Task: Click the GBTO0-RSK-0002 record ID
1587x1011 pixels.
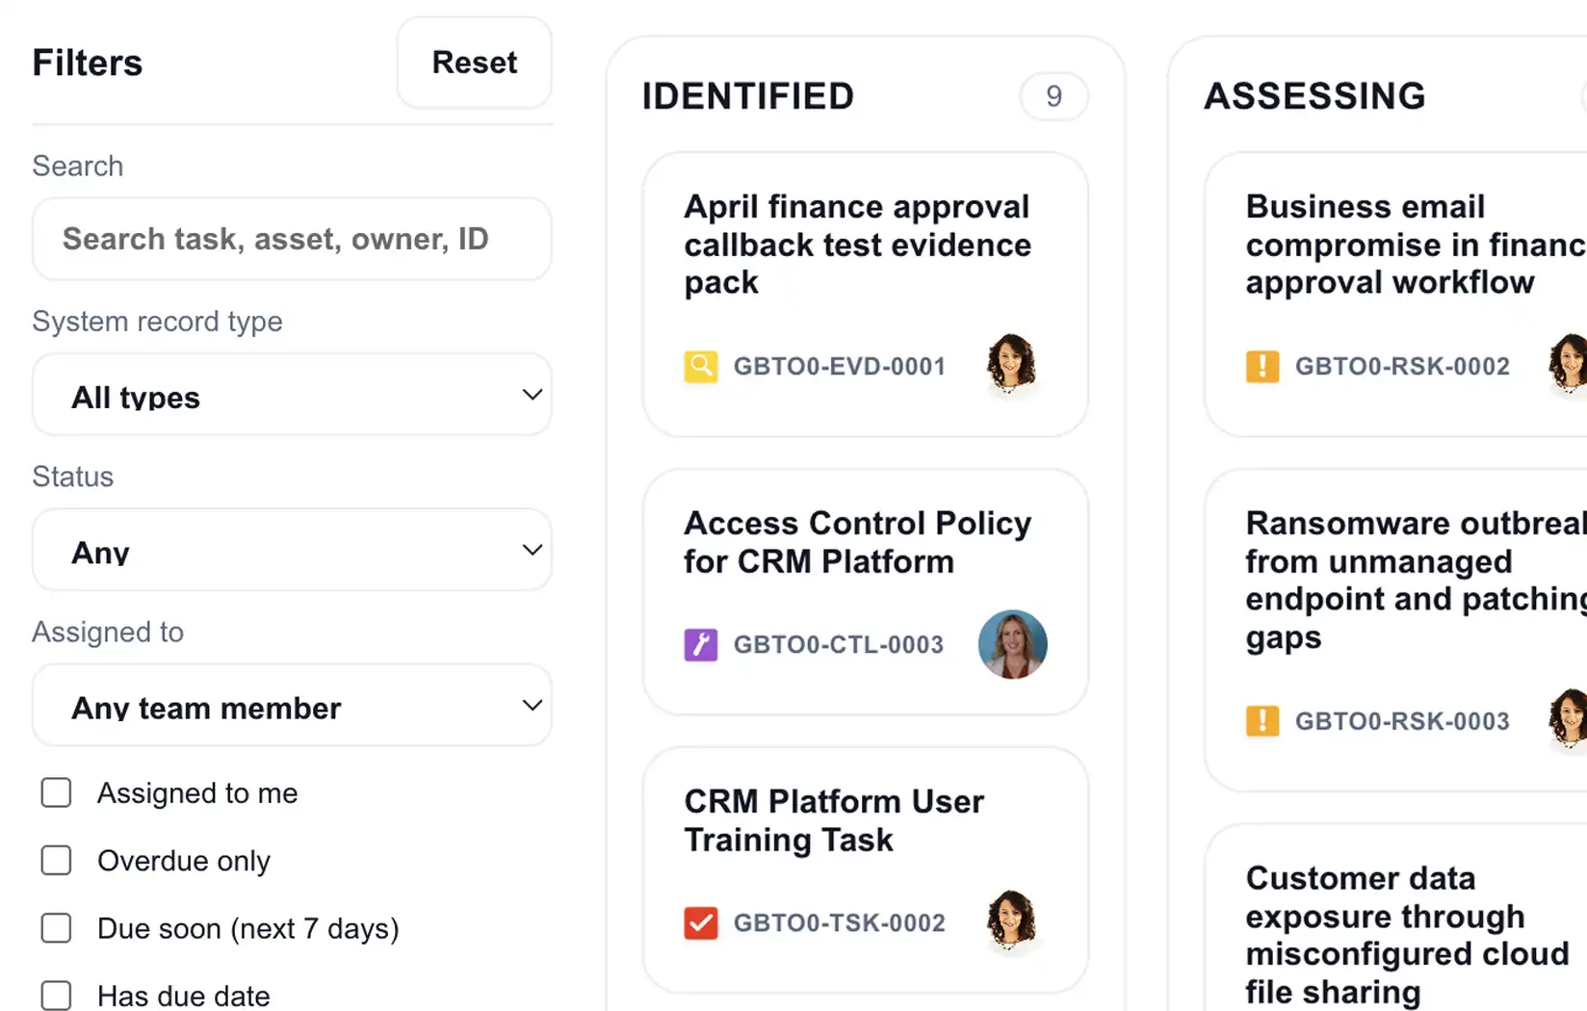Action: [1402, 367]
